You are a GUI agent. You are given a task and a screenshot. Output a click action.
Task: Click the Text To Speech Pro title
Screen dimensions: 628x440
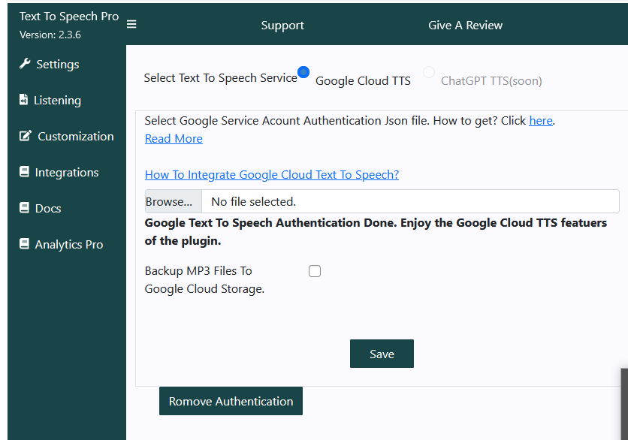69,16
